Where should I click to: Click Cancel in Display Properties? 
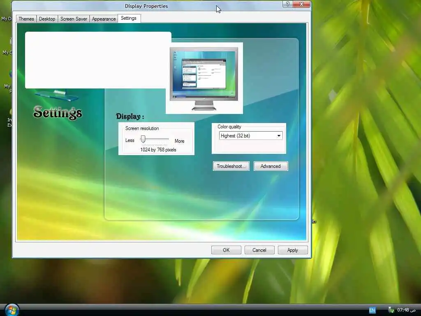259,250
